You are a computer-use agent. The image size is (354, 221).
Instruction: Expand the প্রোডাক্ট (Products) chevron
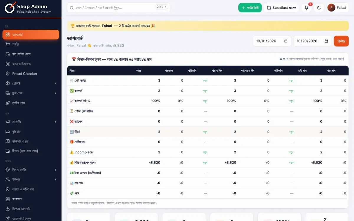click(x=55, y=83)
